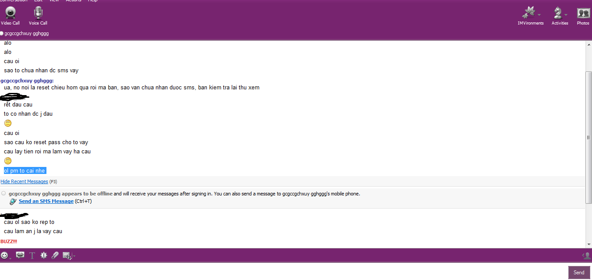Click the chat scrollbar down arrow
The height and width of the screenshot is (280, 592).
588,244
